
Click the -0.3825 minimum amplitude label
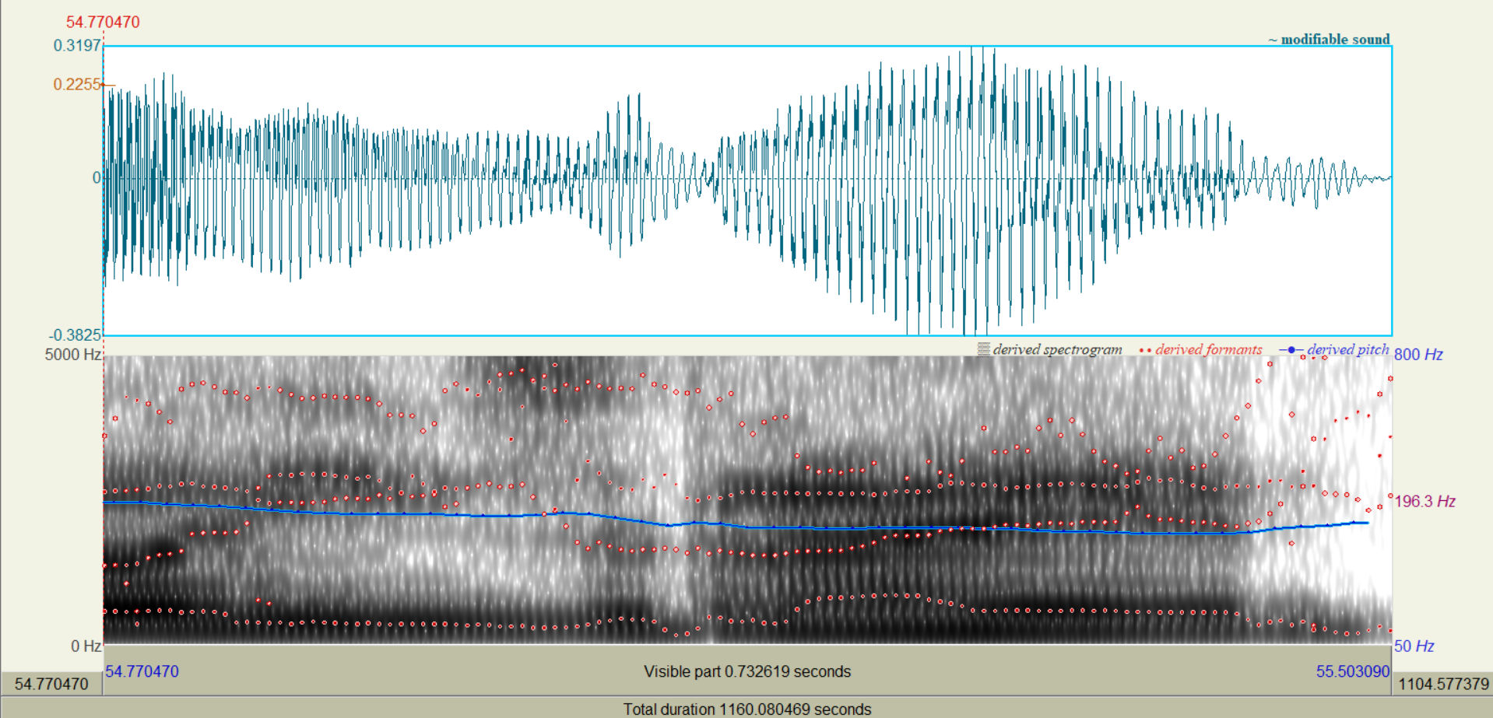(x=76, y=335)
